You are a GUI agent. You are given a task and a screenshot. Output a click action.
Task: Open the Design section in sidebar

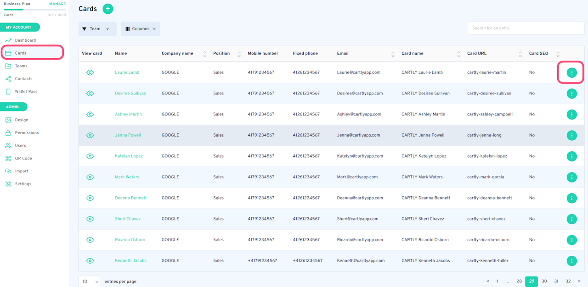pos(21,120)
